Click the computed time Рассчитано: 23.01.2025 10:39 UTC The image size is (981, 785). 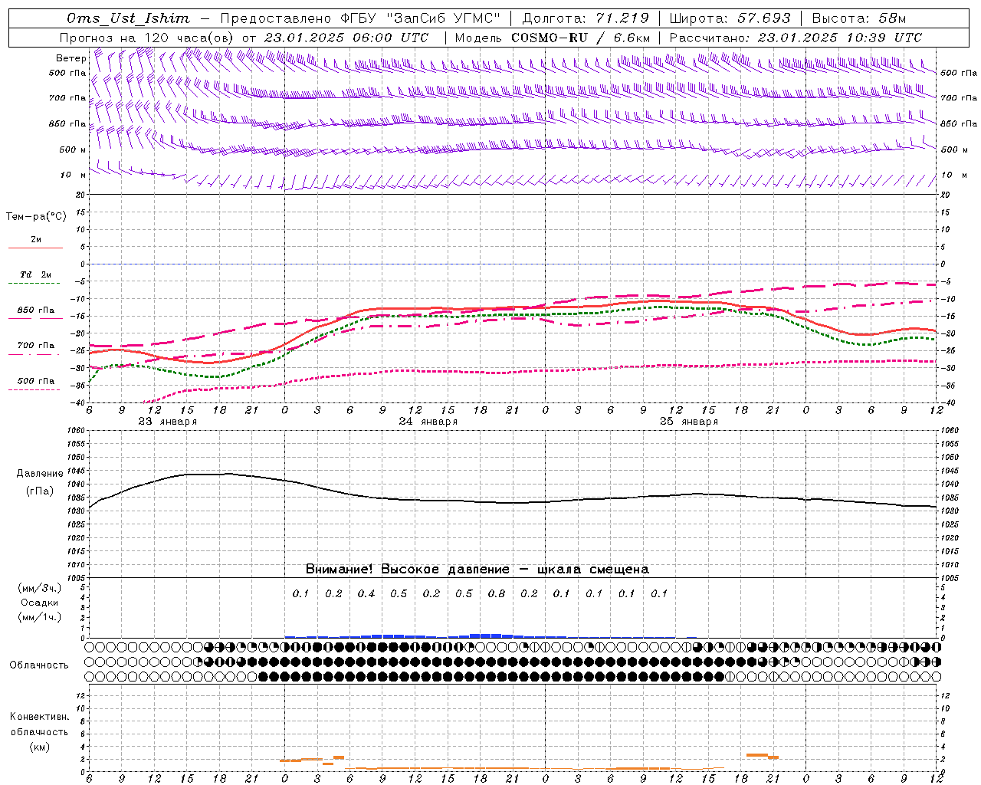click(796, 38)
